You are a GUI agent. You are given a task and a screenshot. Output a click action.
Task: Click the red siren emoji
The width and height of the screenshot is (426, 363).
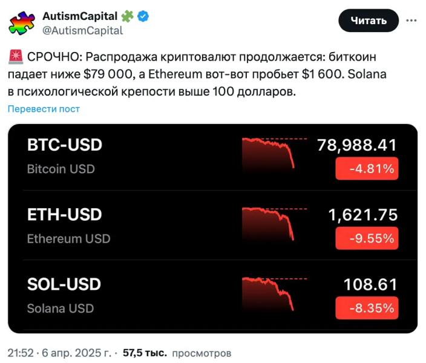tap(16, 58)
